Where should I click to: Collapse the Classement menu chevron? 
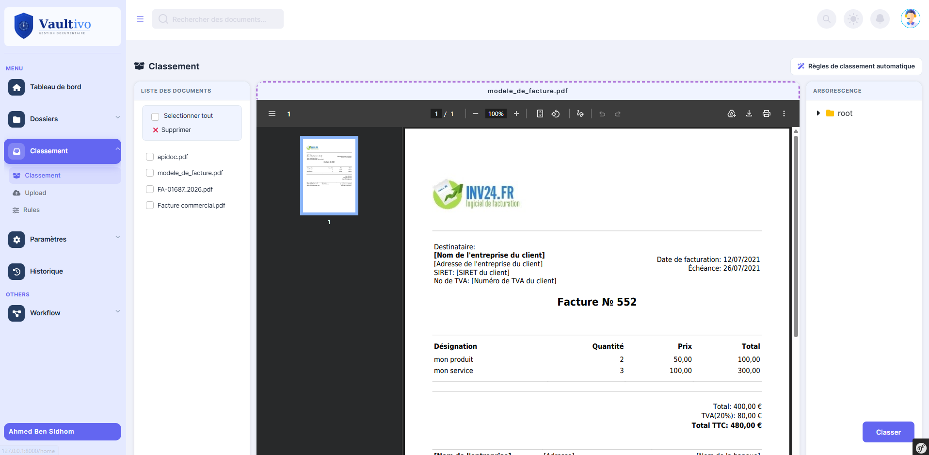tap(117, 149)
